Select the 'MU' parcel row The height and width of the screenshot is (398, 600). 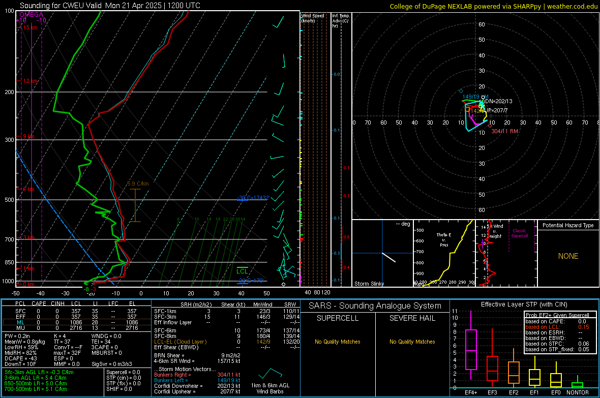(77, 328)
